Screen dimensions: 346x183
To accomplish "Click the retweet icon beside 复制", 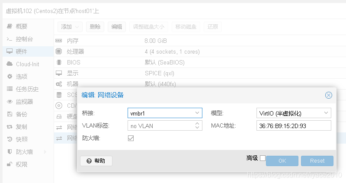I will coord(10,127).
